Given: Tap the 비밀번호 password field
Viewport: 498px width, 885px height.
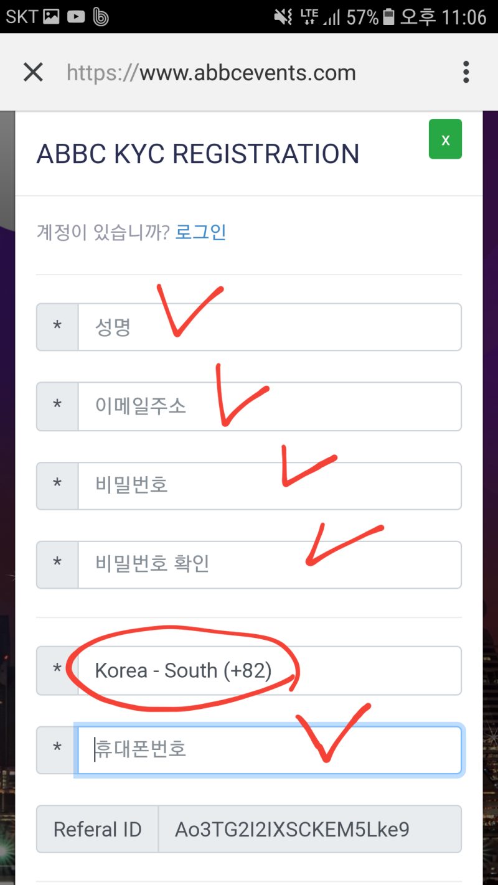Looking at the screenshot, I should 268,486.
